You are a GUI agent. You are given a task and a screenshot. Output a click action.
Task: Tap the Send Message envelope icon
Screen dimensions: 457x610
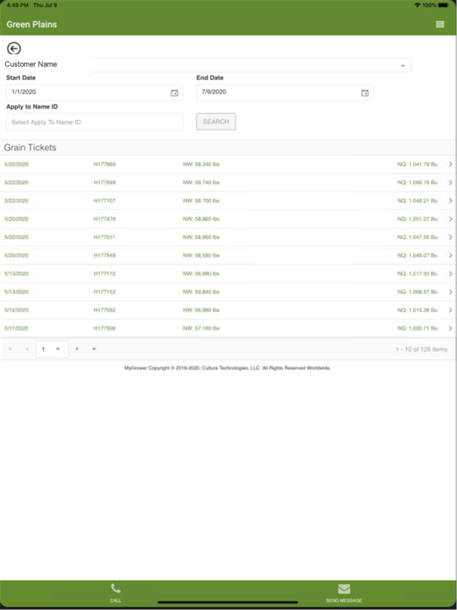click(x=344, y=589)
